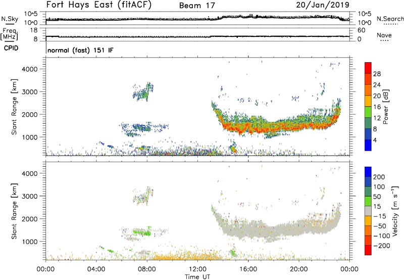
Task: Select the 60 tick on Nave axis
Action: pyautogui.click(x=361, y=30)
